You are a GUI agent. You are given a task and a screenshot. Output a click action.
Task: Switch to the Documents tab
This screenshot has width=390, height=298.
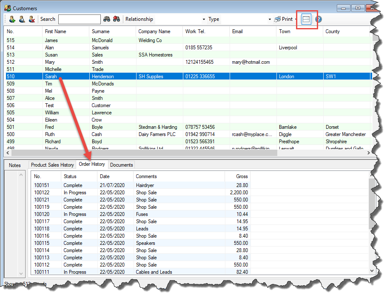click(121, 165)
